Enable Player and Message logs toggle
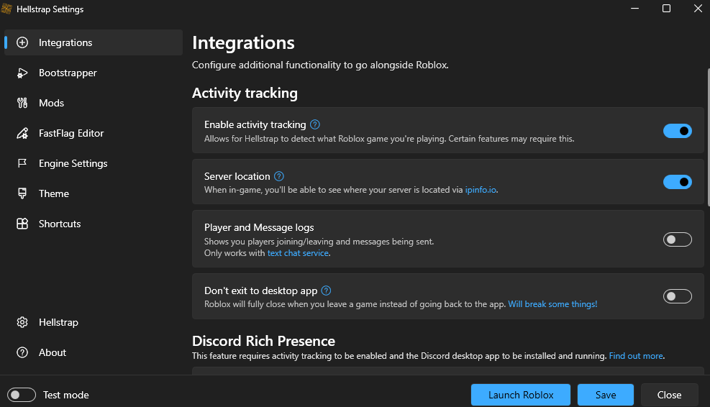Viewport: 710px width, 407px height. click(x=678, y=239)
